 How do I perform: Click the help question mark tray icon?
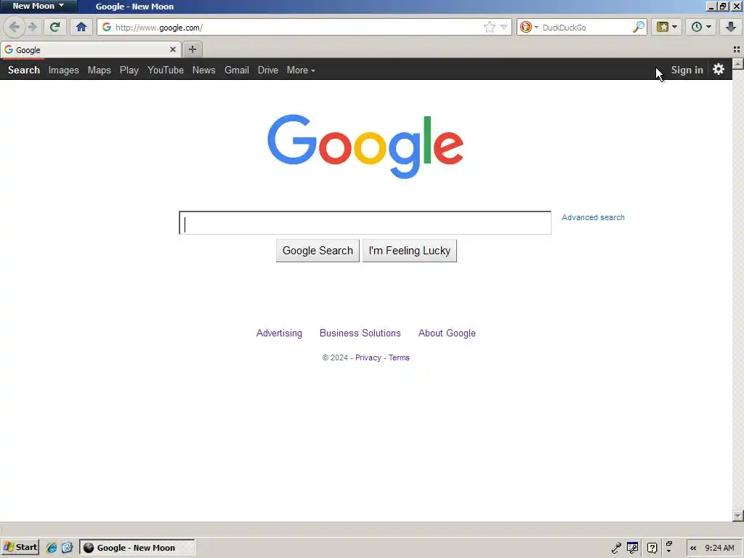coord(652,548)
